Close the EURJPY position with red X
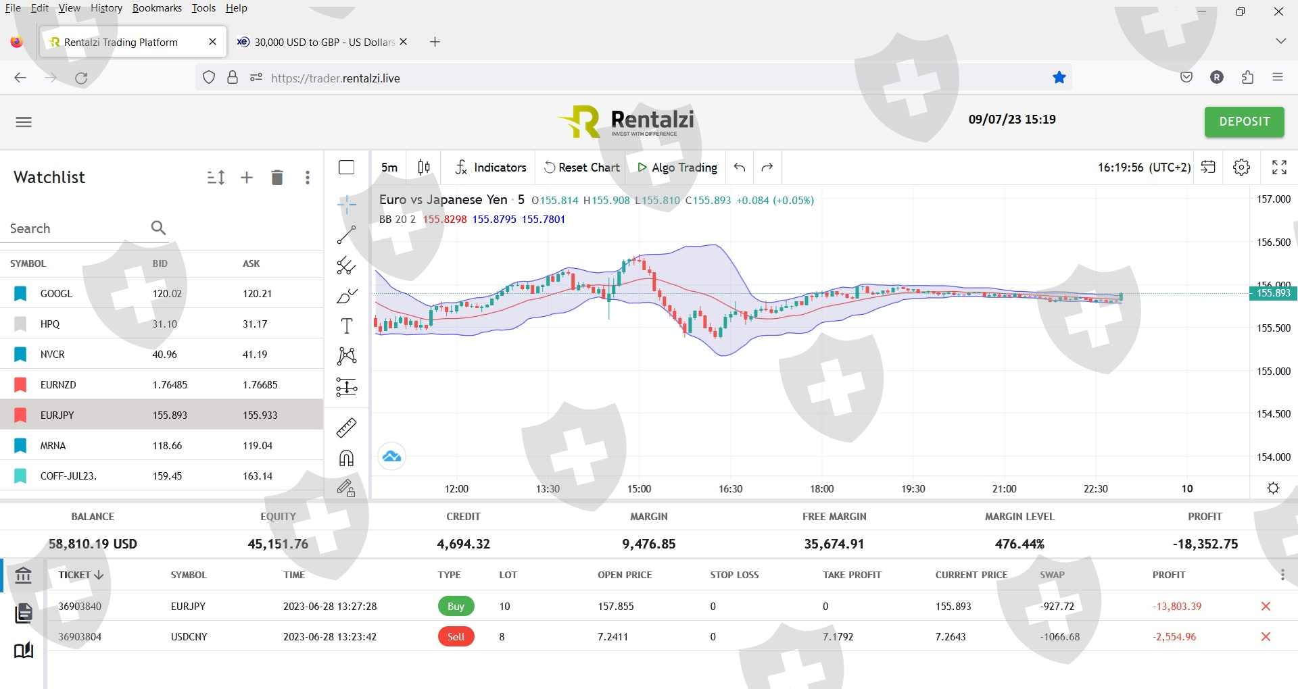The height and width of the screenshot is (689, 1298). pyautogui.click(x=1266, y=606)
